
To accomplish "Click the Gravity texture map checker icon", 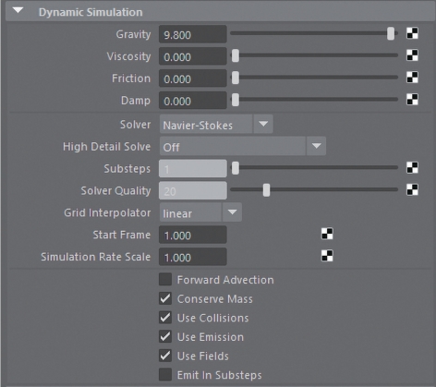I will 412,33.
